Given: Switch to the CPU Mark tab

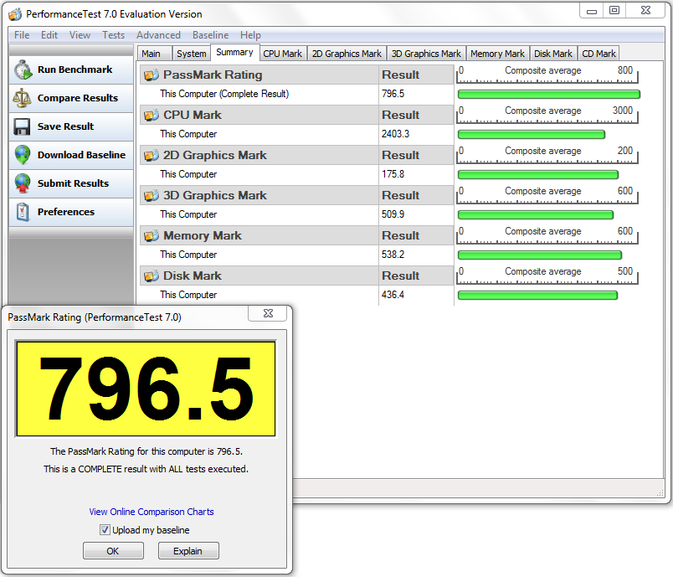Looking at the screenshot, I should point(283,54).
